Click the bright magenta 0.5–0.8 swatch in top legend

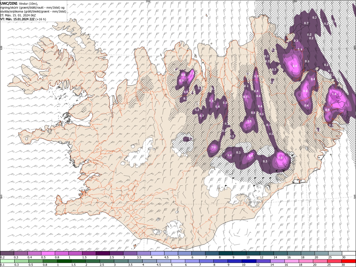click(48, 253)
